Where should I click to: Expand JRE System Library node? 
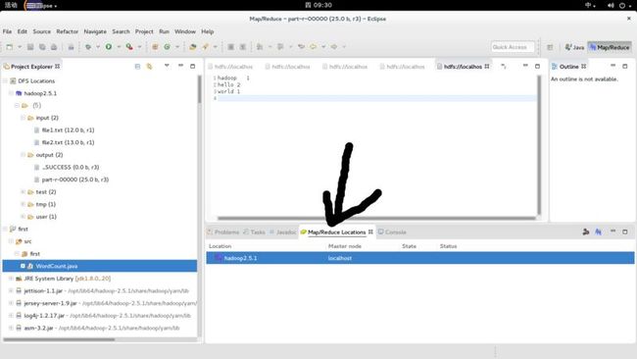[11, 279]
